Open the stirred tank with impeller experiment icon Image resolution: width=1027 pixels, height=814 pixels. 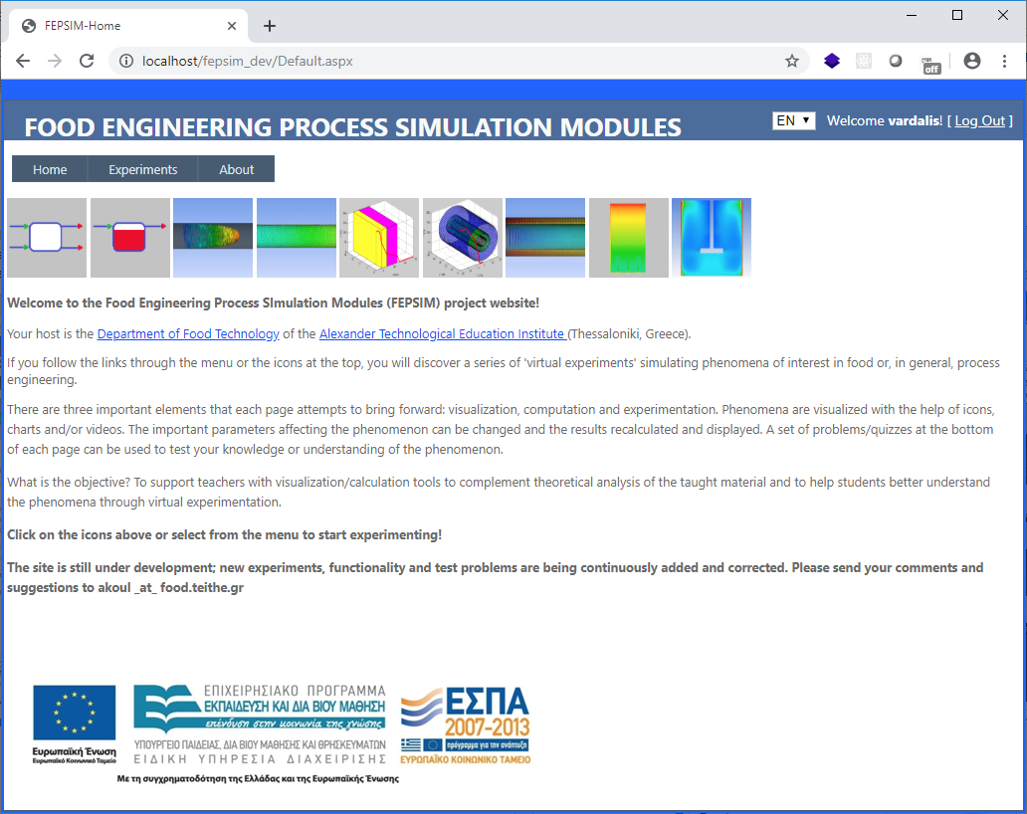tap(710, 237)
